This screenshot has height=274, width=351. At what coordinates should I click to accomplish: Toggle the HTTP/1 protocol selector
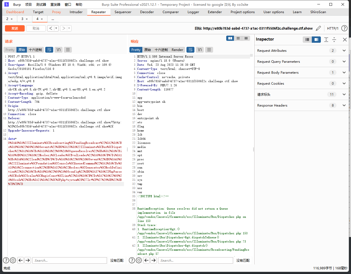(x=333, y=28)
